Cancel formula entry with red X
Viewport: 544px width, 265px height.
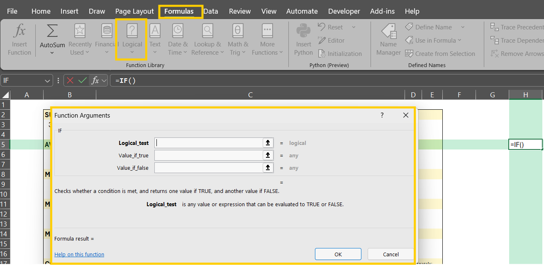click(x=70, y=81)
